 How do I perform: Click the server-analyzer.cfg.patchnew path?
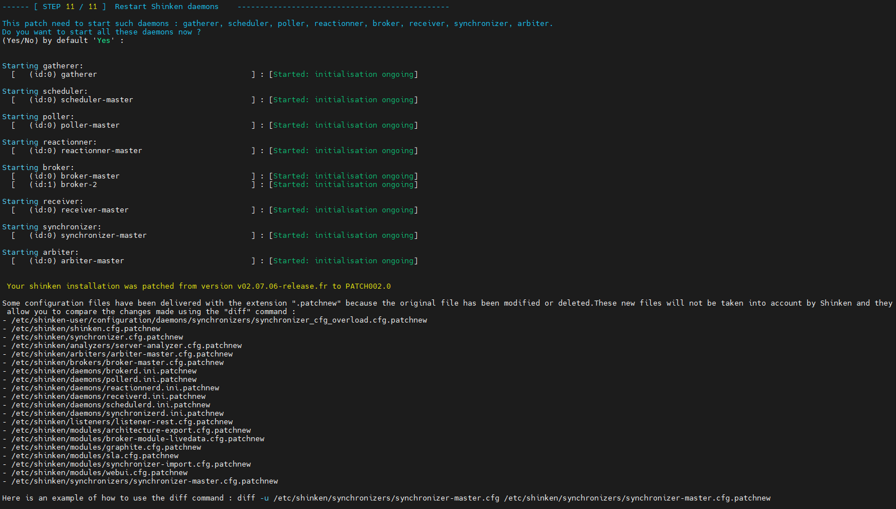tap(127, 346)
